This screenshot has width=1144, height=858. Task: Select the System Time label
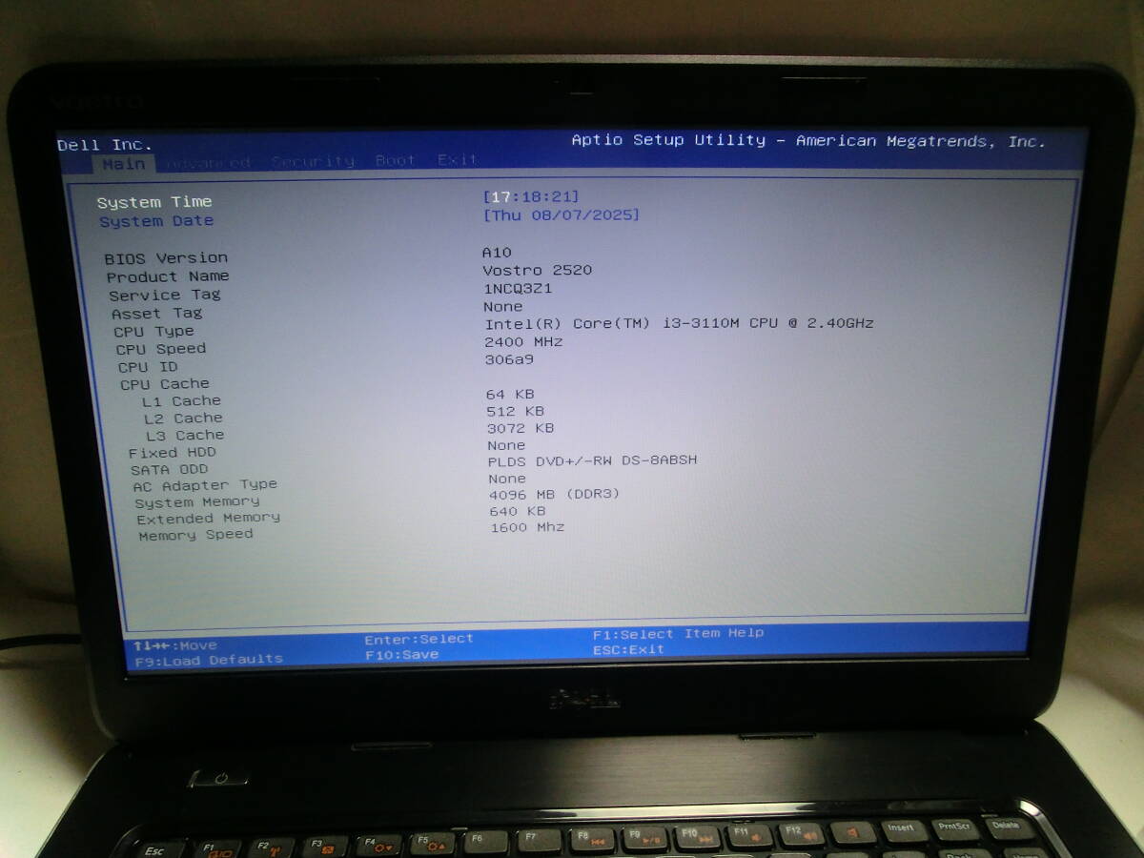click(154, 202)
